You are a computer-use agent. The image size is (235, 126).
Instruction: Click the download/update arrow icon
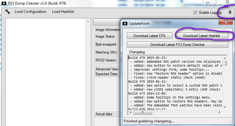point(230,12)
